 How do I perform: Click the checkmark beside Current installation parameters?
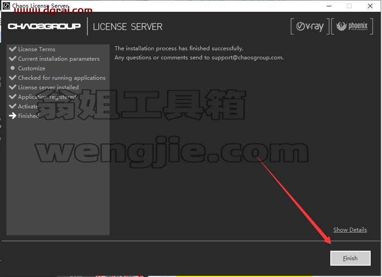coord(12,58)
